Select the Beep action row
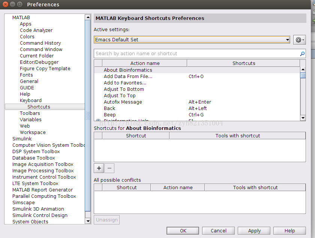Viewport: 315px width, 238px height. (x=197, y=114)
